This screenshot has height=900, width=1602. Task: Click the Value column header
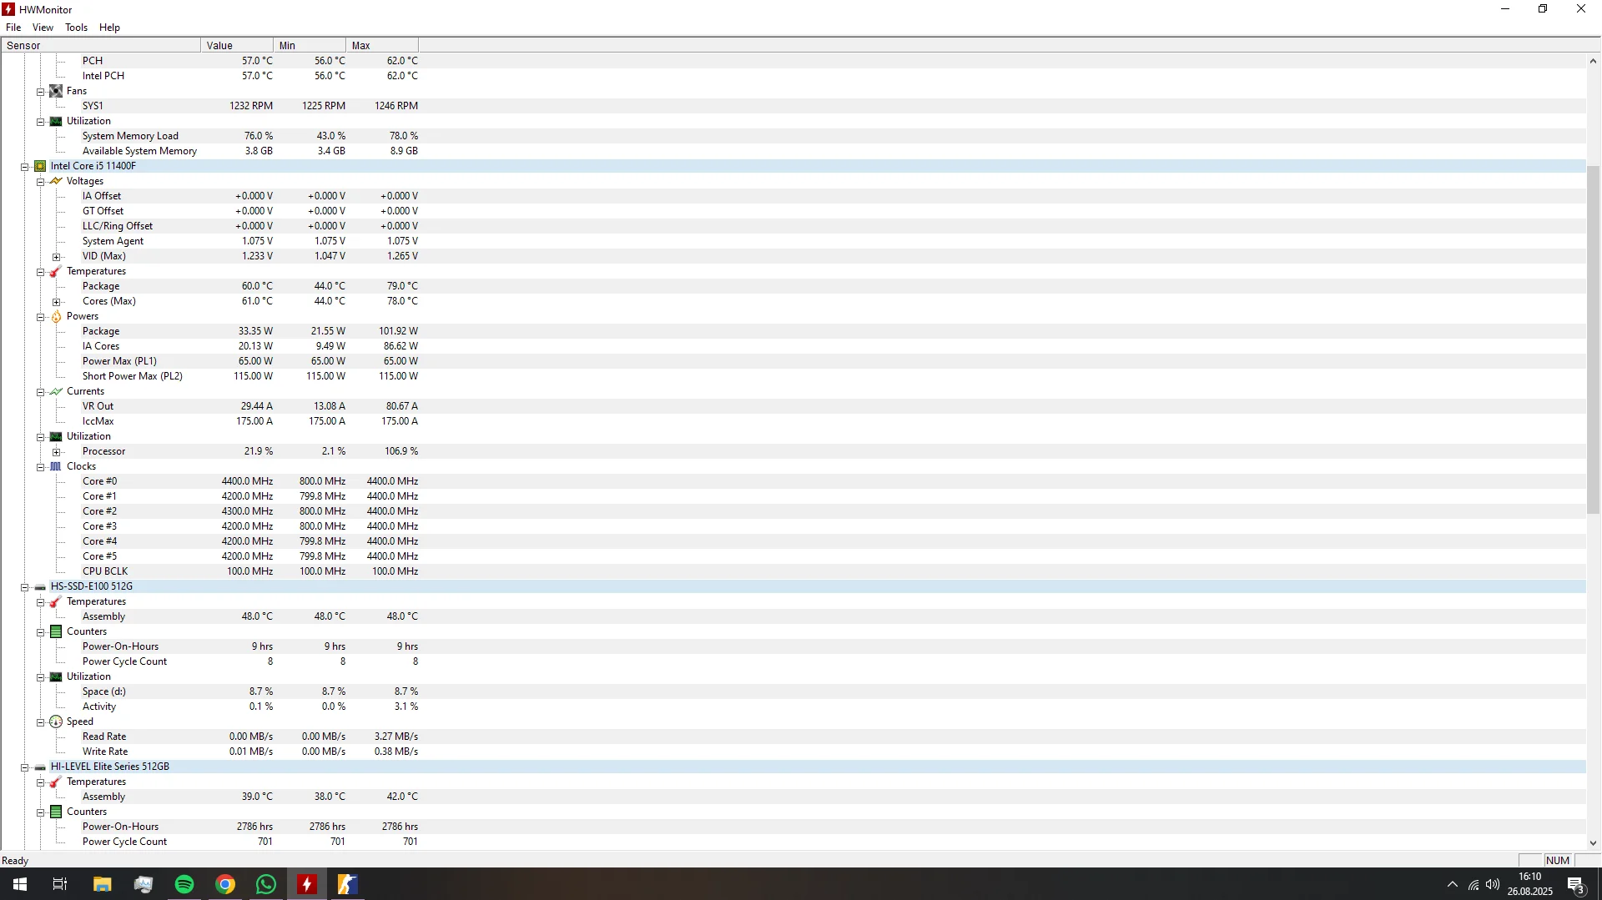pos(237,45)
